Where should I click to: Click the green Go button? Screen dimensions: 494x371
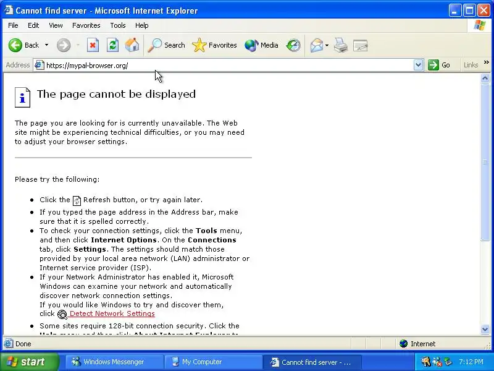coord(439,66)
